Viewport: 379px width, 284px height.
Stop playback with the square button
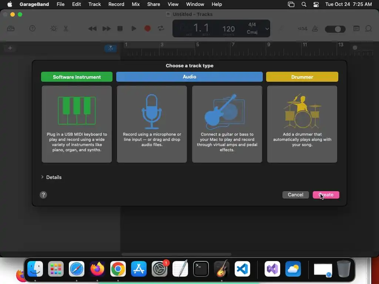coord(120,29)
